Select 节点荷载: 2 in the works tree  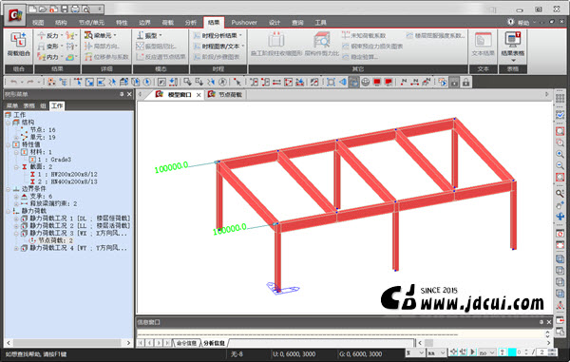pos(55,240)
